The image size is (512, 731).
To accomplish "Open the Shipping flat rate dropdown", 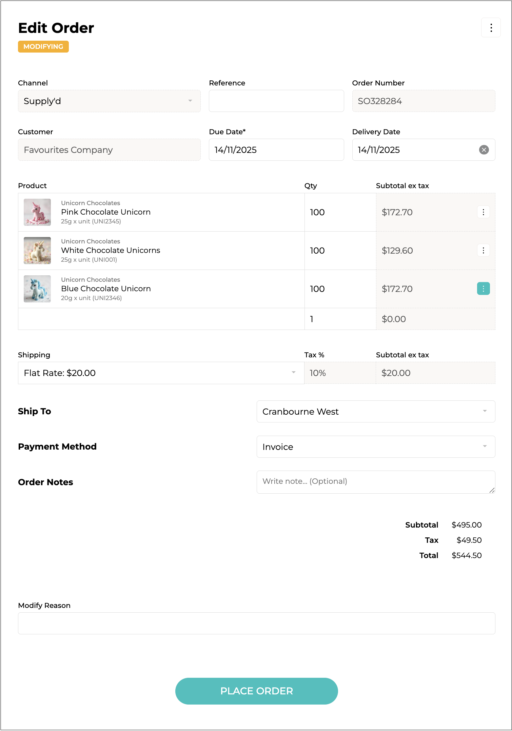I will coord(161,373).
